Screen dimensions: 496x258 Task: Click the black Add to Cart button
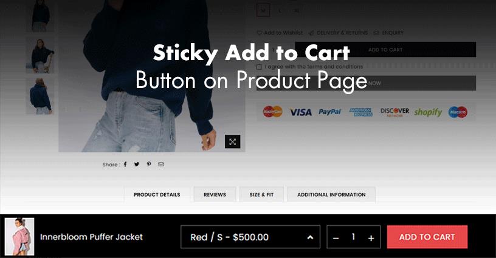(x=385, y=50)
